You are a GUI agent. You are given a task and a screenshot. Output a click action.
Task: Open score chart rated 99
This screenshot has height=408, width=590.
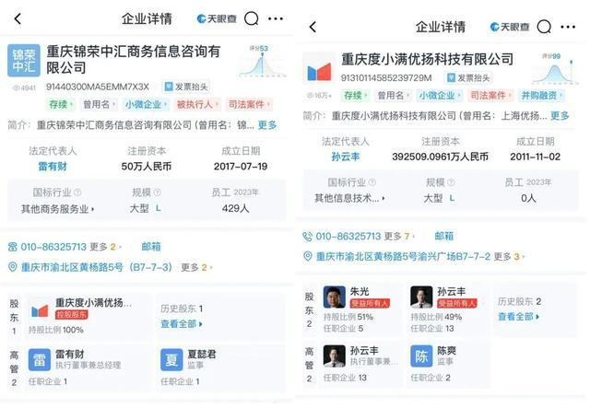point(555,69)
